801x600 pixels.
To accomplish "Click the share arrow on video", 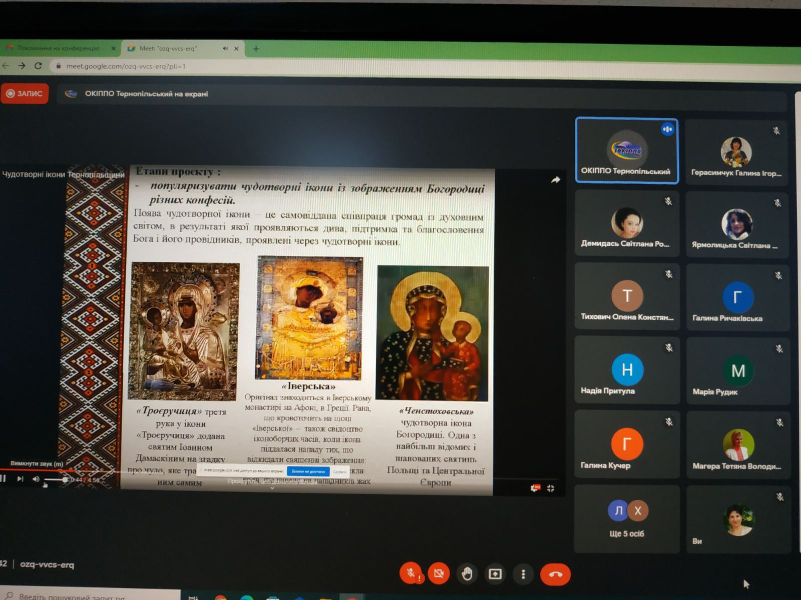I will pos(555,180).
